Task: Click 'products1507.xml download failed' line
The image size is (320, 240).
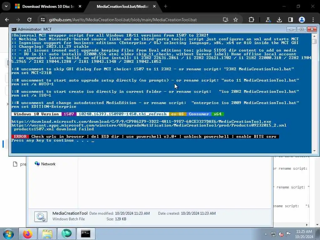Action: 54,129
